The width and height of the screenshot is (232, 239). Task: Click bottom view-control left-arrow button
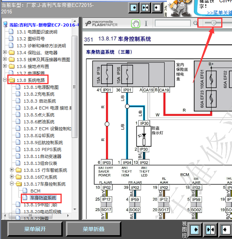[225, 229]
